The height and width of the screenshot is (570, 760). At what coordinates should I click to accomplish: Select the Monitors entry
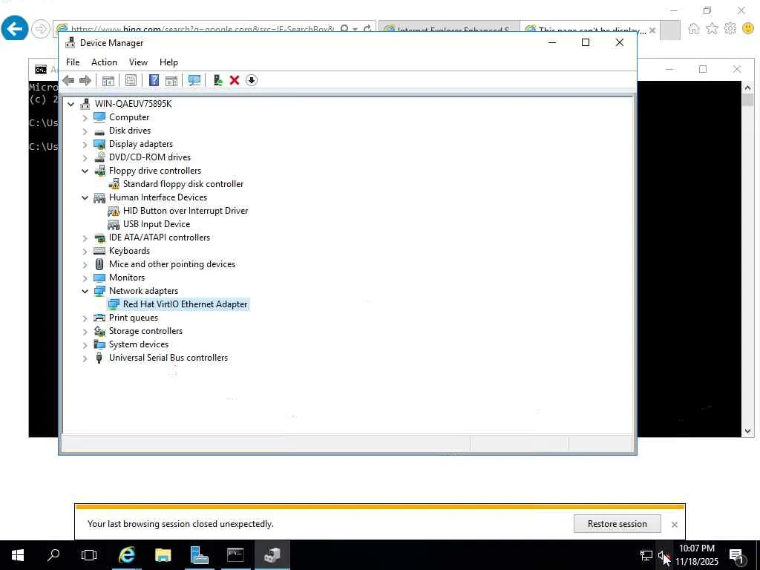[x=127, y=278]
